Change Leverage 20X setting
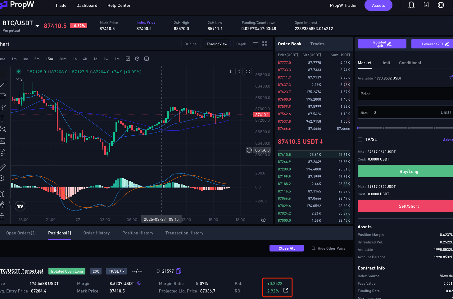Image resolution: width=453 pixels, height=299 pixels. (x=432, y=44)
